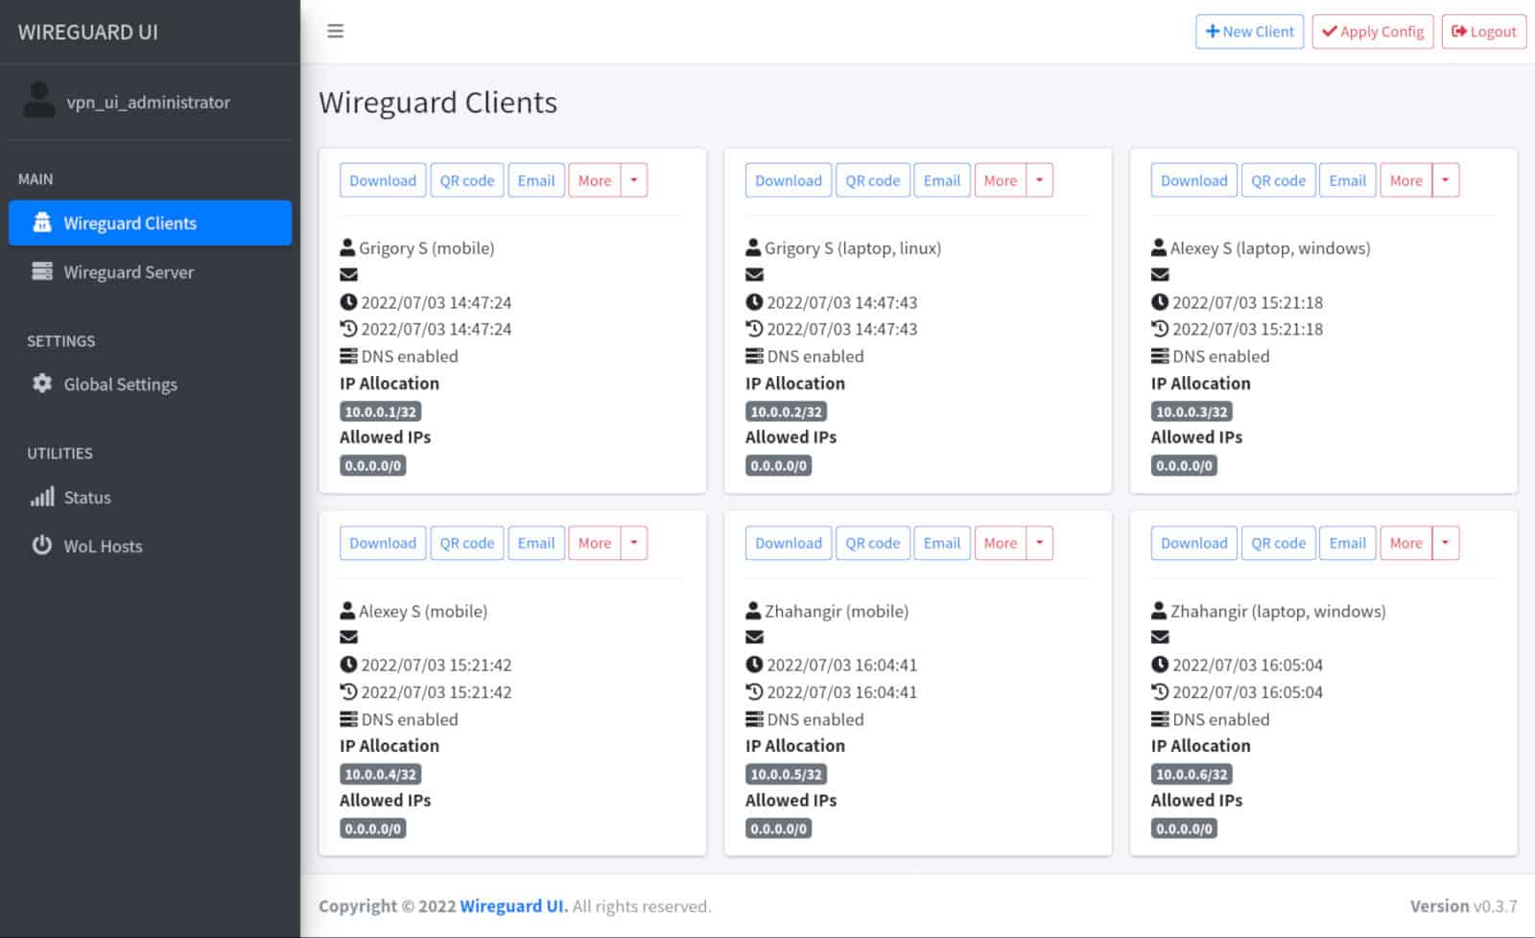Click the Wireguard Server icon in sidebar

[42, 271]
